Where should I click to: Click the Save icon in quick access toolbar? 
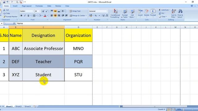[x=4, y=2]
